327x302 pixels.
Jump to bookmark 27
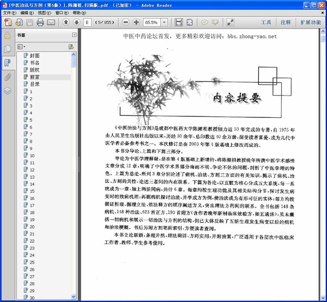(x=32, y=276)
